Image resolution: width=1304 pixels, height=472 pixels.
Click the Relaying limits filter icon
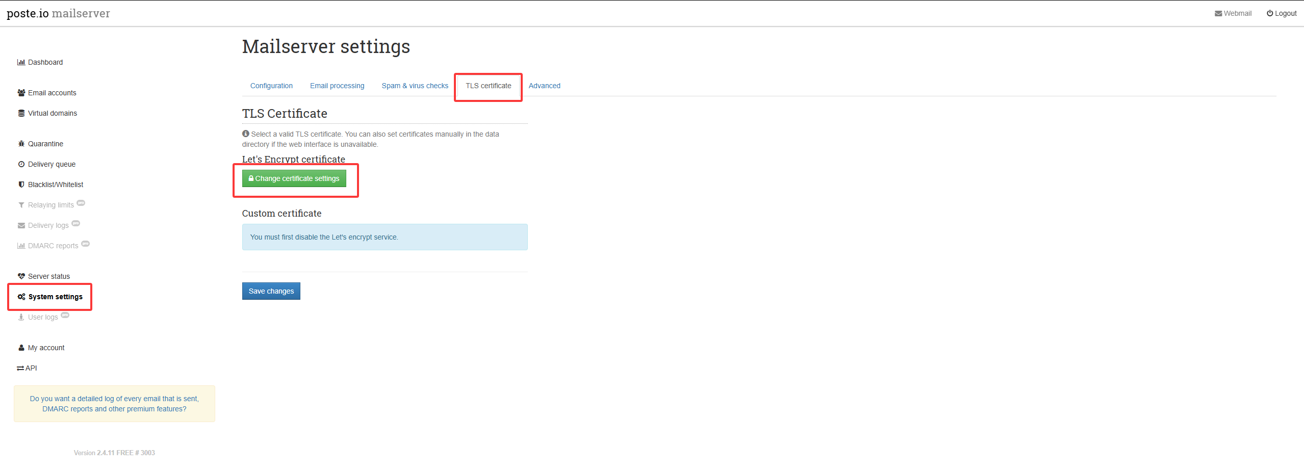pyautogui.click(x=21, y=205)
